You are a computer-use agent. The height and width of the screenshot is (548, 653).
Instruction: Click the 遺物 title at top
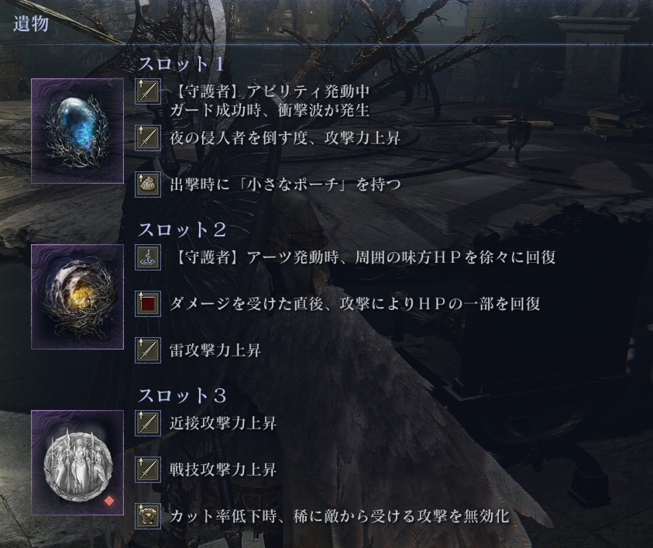tap(31, 24)
